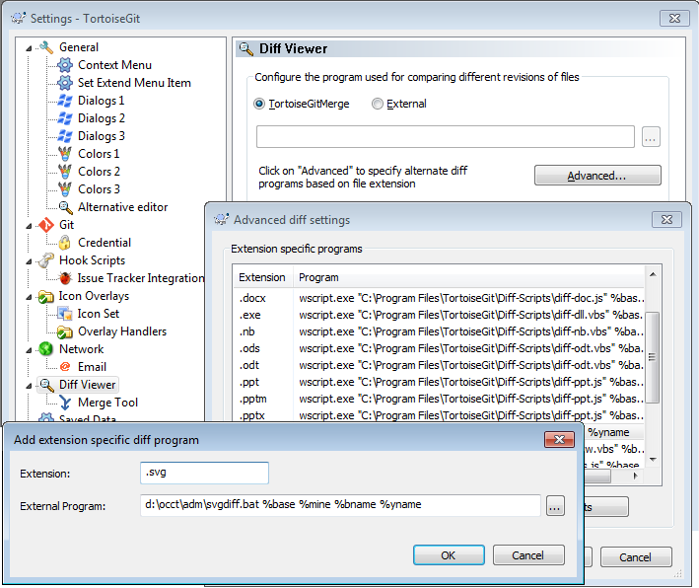Click the Issue Tracker Integration bug icon
699x588 pixels.
click(x=65, y=278)
